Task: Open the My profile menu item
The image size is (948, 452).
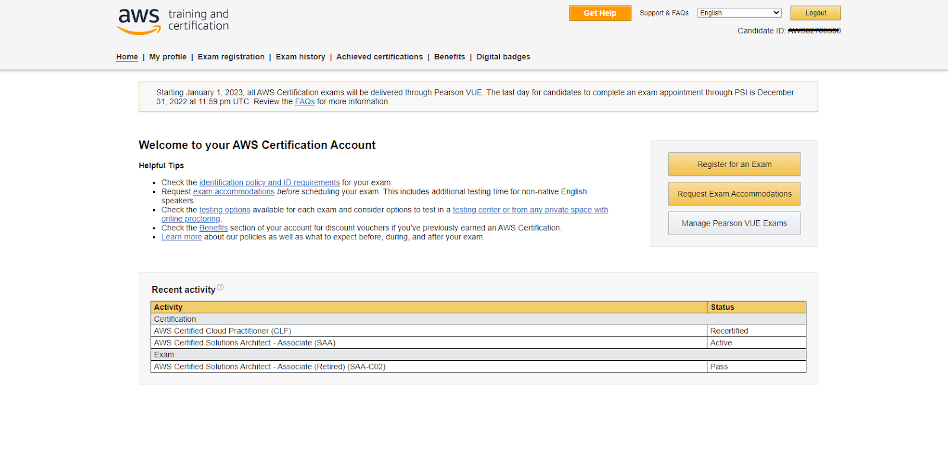Action: (x=168, y=57)
